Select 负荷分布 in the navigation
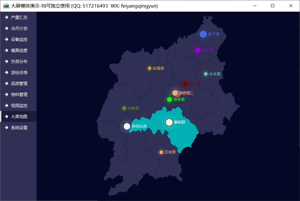This screenshot has width=300, height=201. 19,61
